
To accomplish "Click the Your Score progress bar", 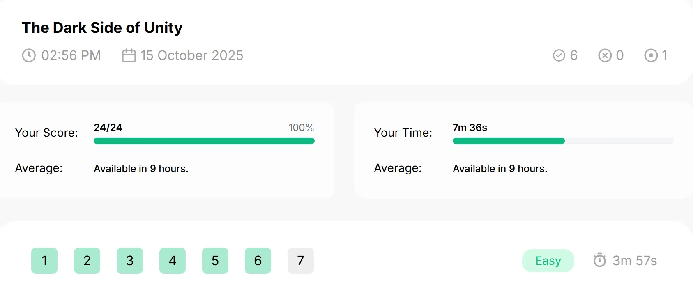I will click(204, 141).
